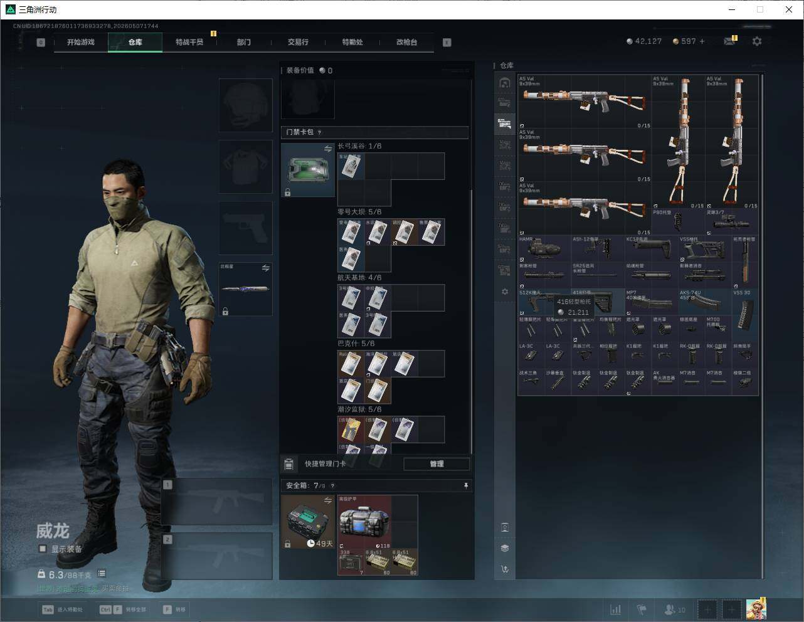Open the 开始游戏 tab
This screenshot has height=622, width=804.
pyautogui.click(x=81, y=42)
